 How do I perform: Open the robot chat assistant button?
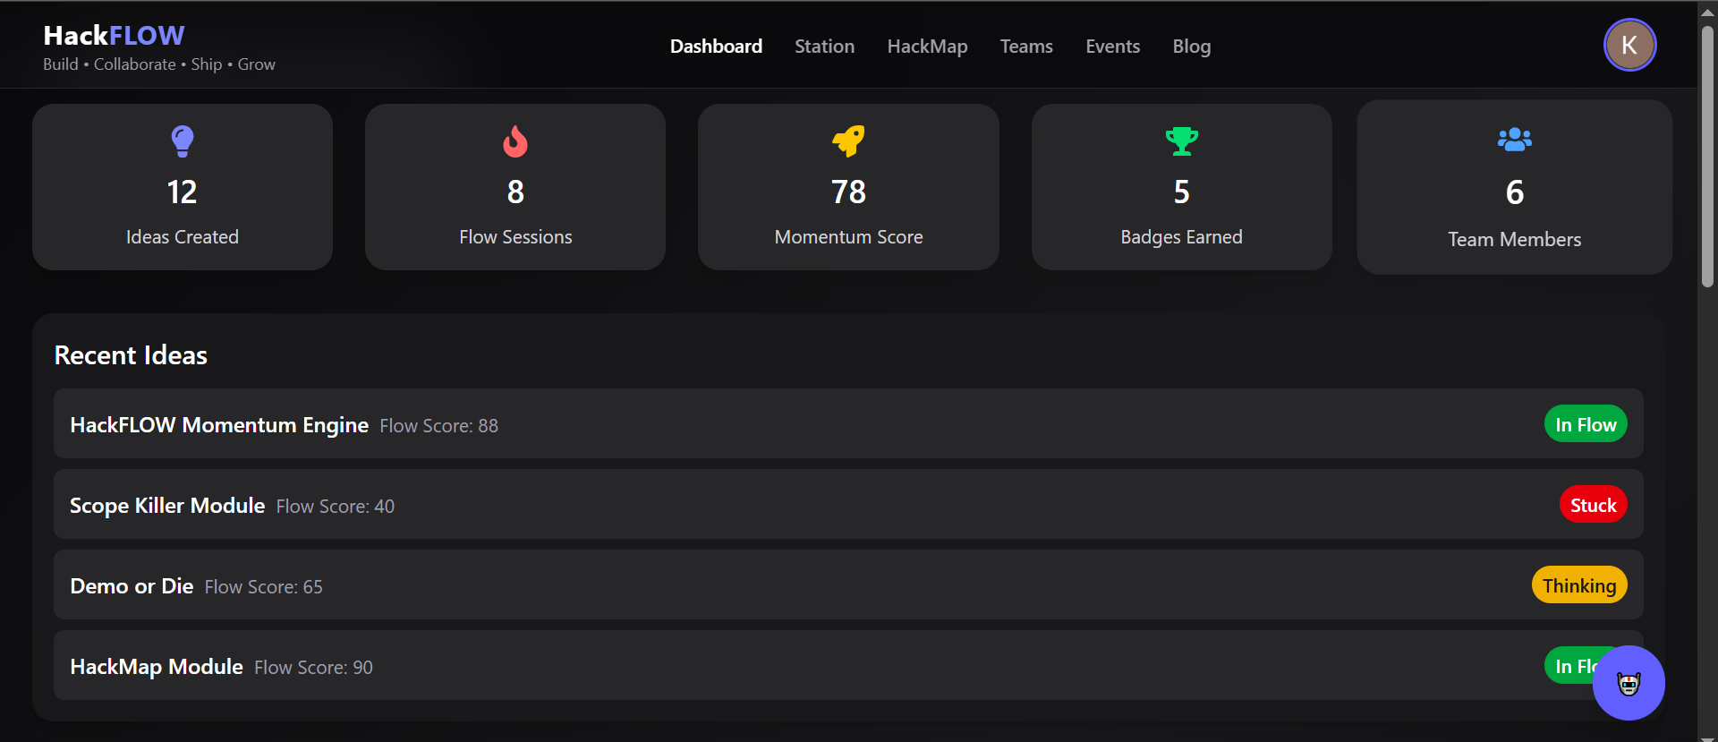click(1629, 683)
